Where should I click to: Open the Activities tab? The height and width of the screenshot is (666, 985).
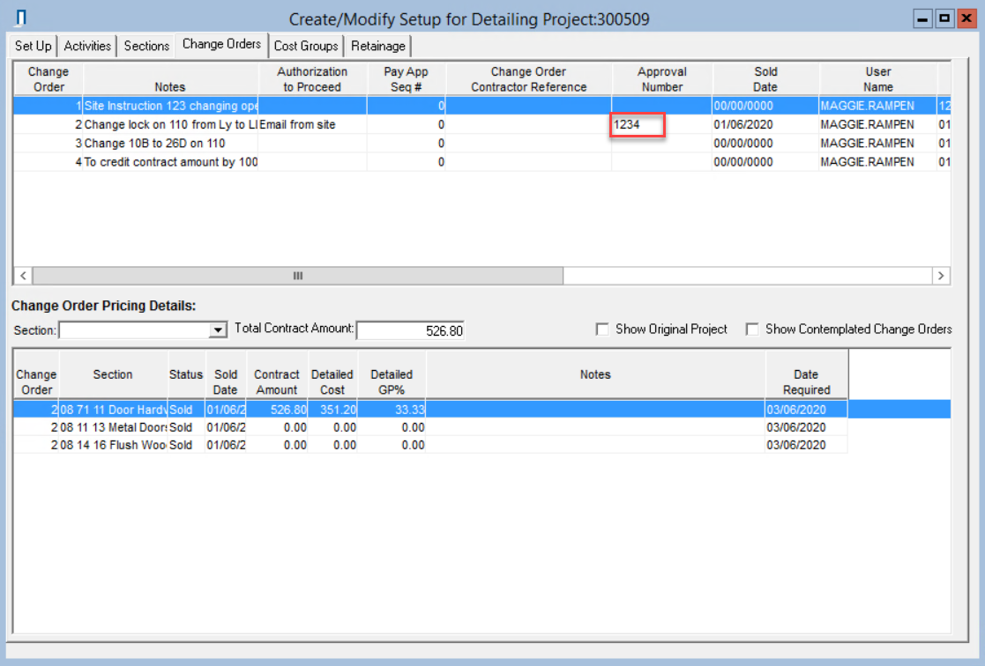tap(87, 46)
